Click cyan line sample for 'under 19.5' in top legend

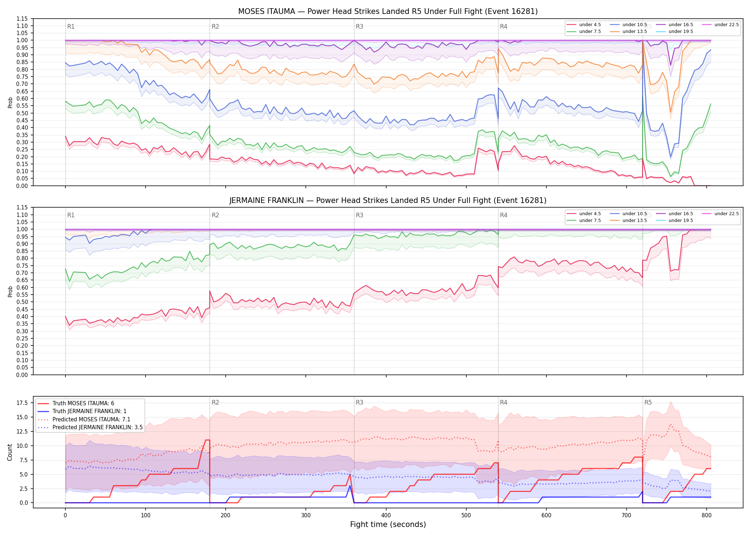coord(661,32)
